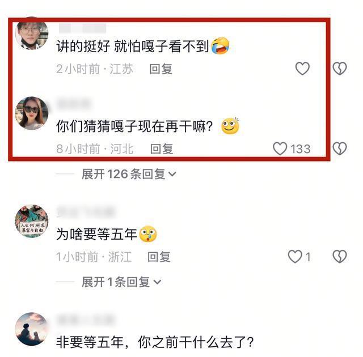The height and width of the screenshot is (357, 363).
Task: Like the Jiangsu comment with heart icon
Action: click(x=302, y=69)
